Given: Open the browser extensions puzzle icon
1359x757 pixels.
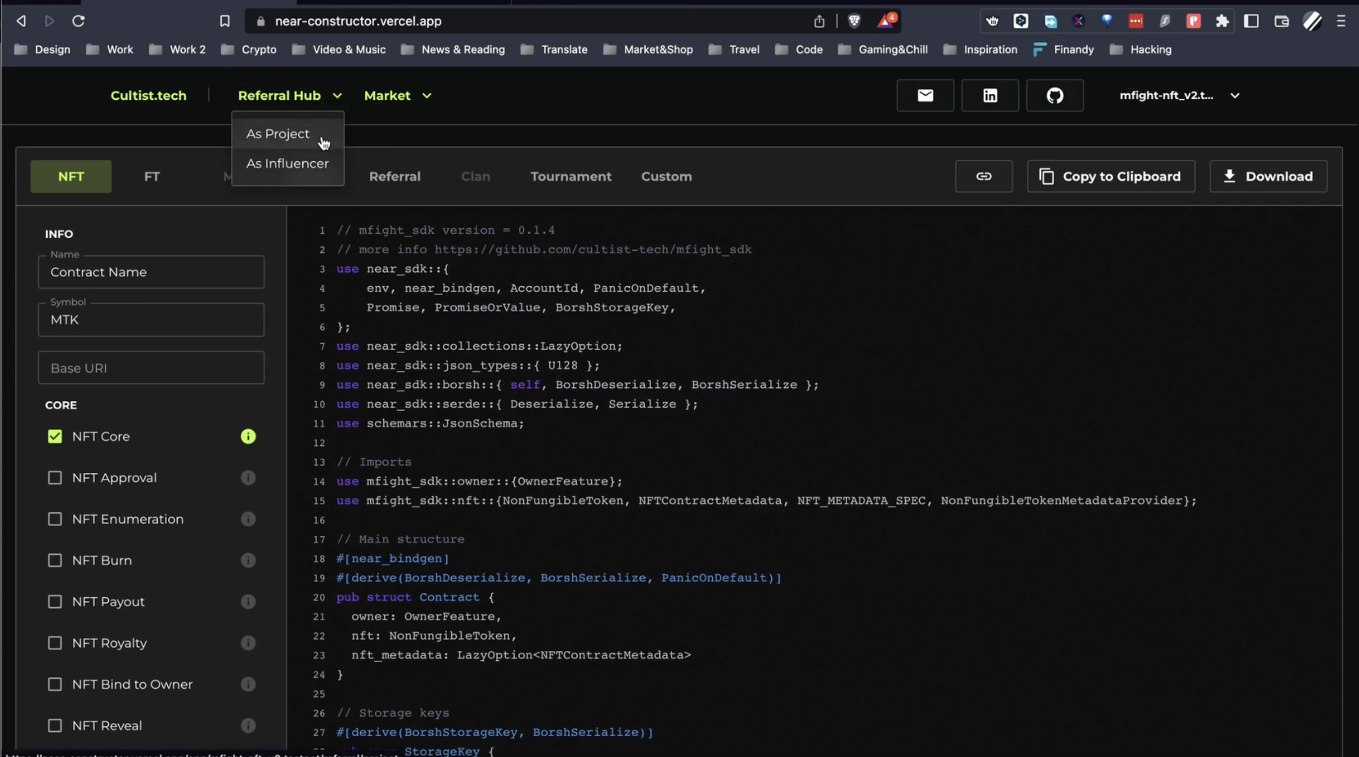Looking at the screenshot, I should [x=1222, y=21].
